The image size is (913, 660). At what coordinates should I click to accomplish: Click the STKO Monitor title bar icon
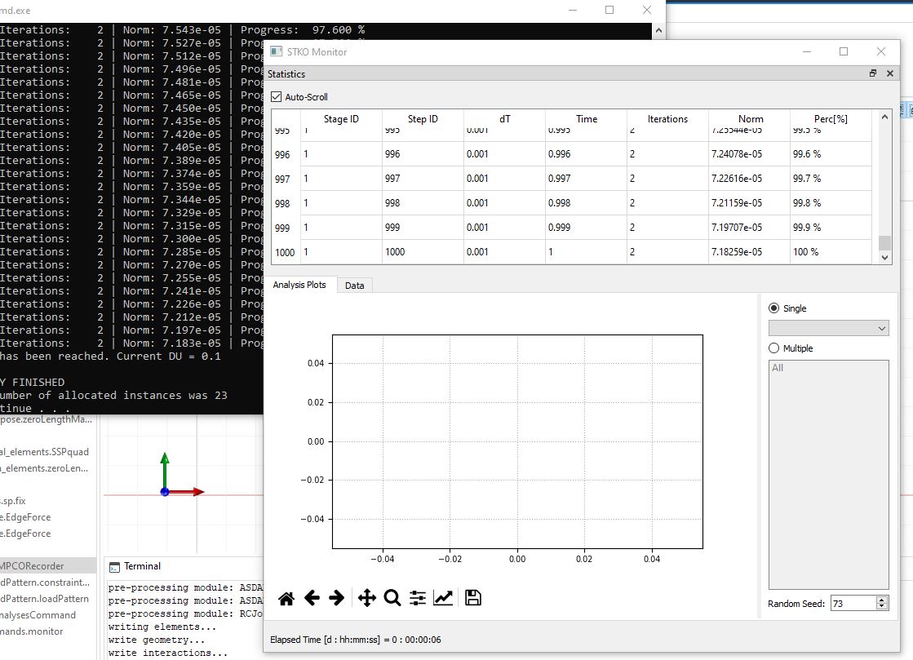(x=276, y=51)
